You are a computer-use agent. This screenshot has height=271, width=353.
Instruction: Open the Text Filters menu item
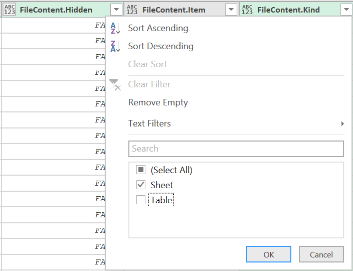pos(149,123)
